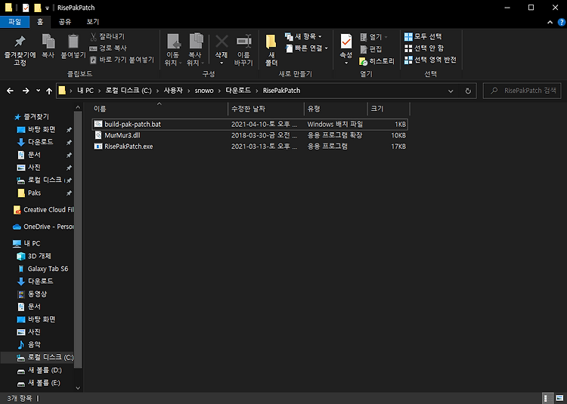Rename the file with 이름 바꾸기
The image size is (567, 404).
[243, 51]
